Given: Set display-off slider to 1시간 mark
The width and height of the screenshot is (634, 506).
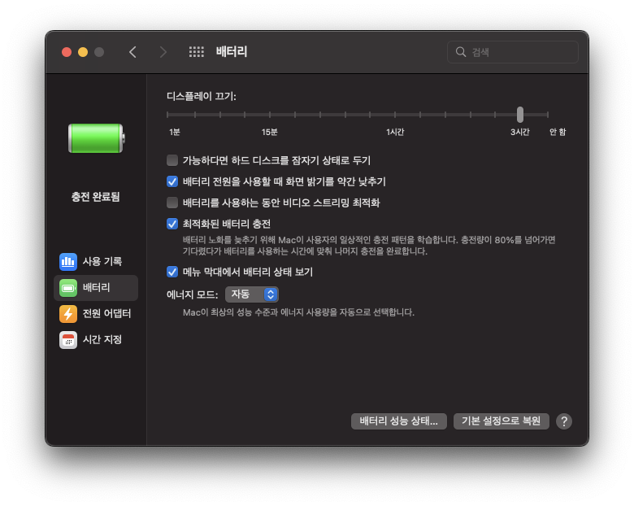Looking at the screenshot, I should click(395, 115).
